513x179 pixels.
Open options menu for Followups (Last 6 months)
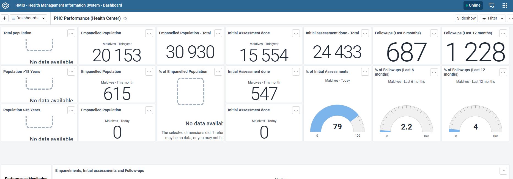tap(434, 33)
